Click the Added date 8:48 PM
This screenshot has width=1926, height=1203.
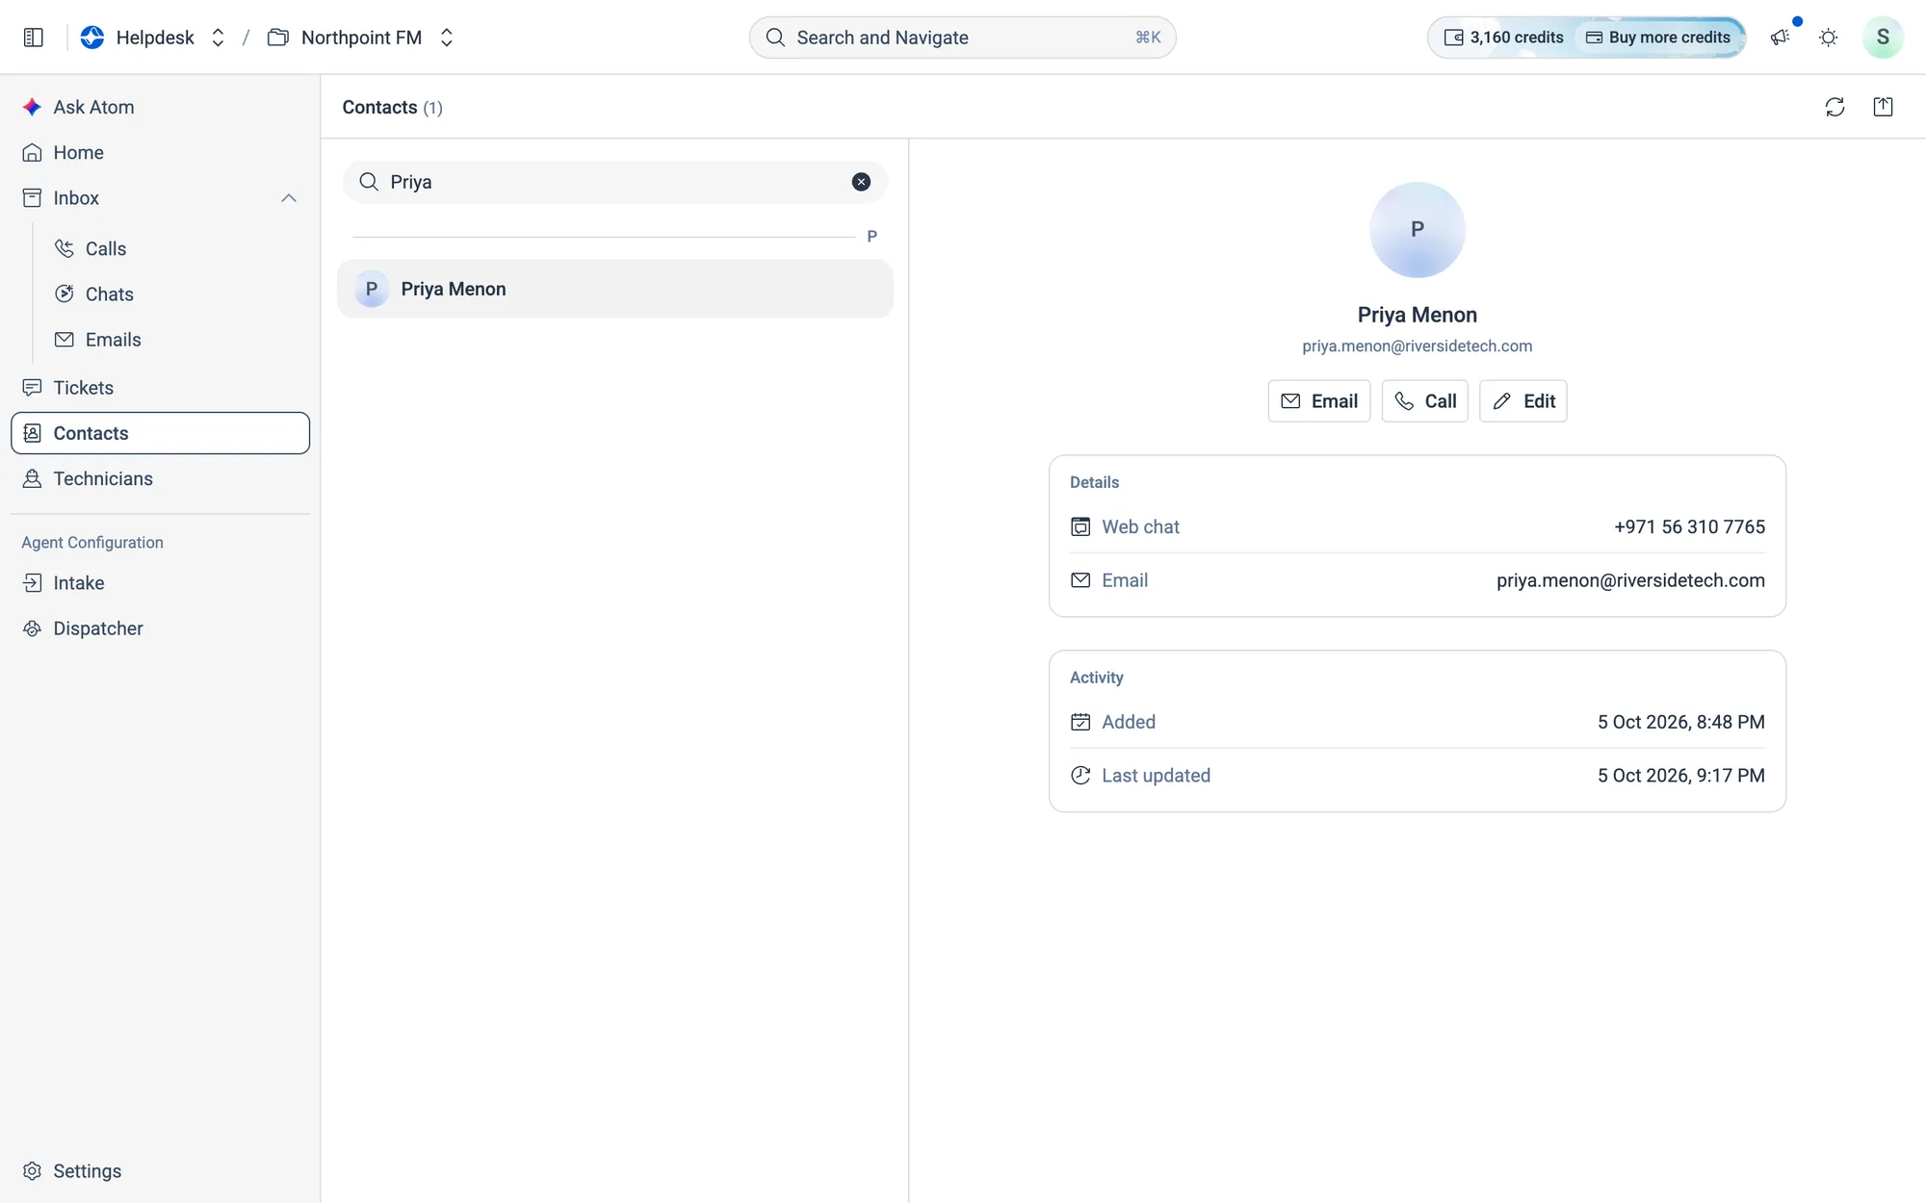click(x=1680, y=722)
